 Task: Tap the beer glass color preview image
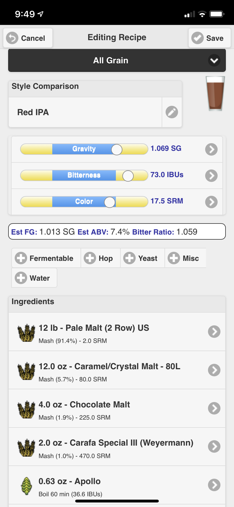point(215,93)
